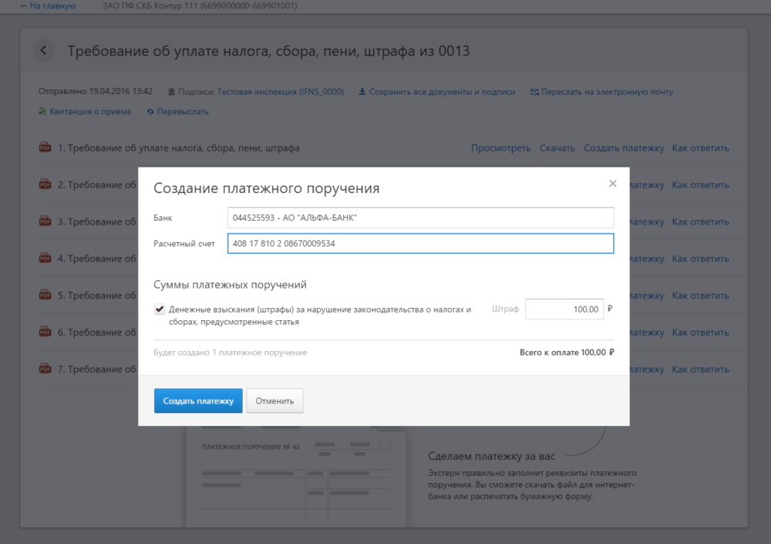Open Тестовая инспекция (IFNS_0000) signature
The height and width of the screenshot is (544, 771).
point(280,92)
